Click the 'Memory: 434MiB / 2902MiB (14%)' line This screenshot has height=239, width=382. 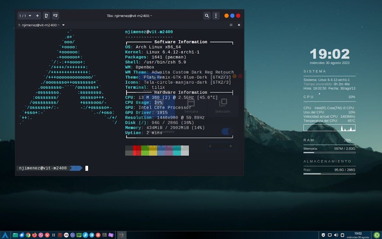point(165,128)
